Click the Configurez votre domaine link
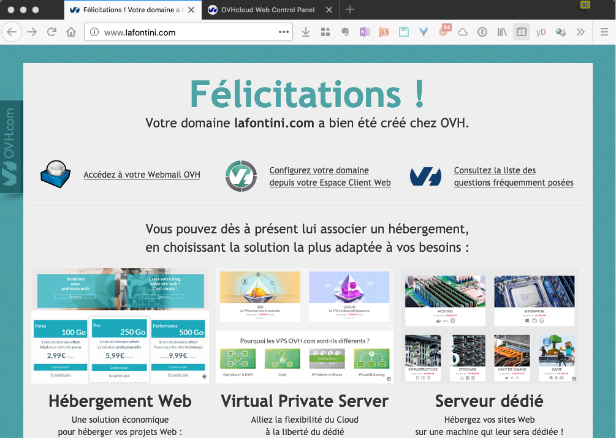Image resolution: width=616 pixels, height=438 pixels. [x=330, y=176]
